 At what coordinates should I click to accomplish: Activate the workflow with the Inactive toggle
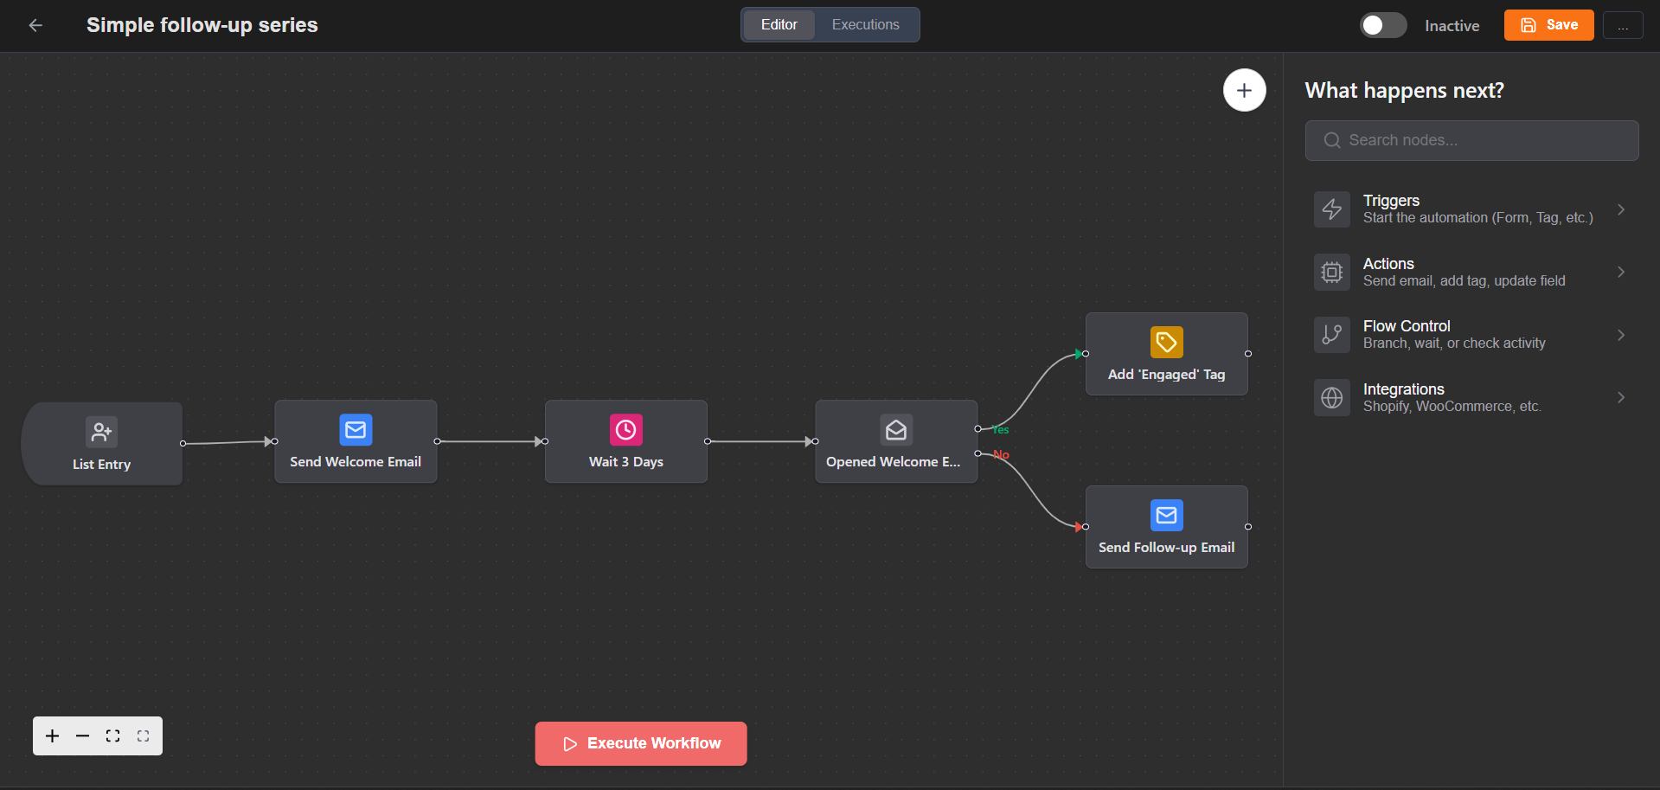pyautogui.click(x=1382, y=25)
